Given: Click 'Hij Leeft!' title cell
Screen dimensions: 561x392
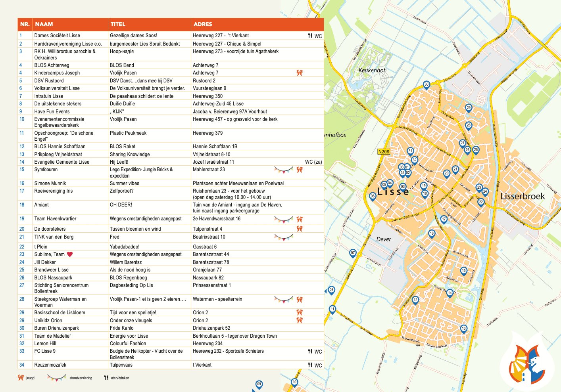Looking at the screenshot, I should [x=119, y=162].
